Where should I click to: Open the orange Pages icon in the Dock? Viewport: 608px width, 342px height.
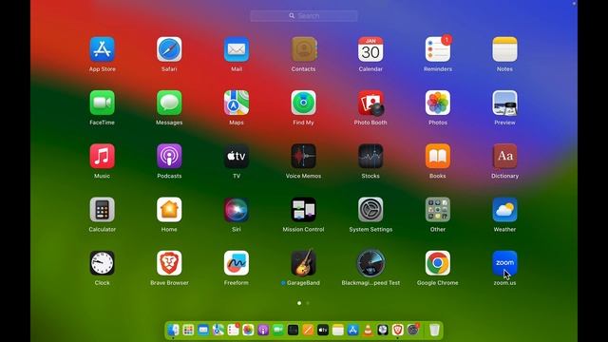[x=308, y=330]
